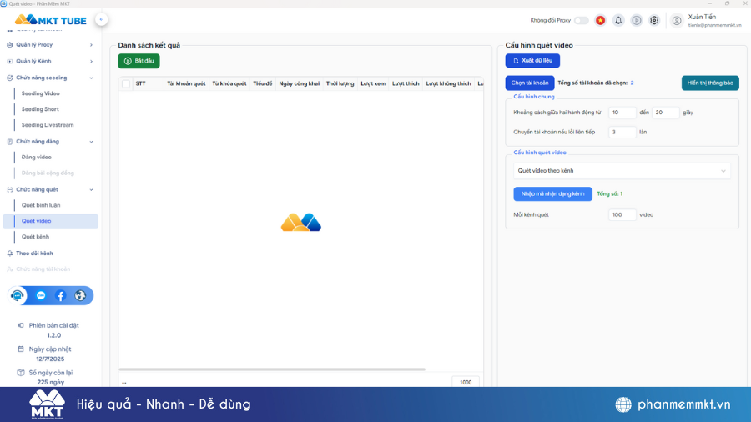Open the settings gear icon
Viewport: 751px width, 422px height.
click(x=654, y=20)
